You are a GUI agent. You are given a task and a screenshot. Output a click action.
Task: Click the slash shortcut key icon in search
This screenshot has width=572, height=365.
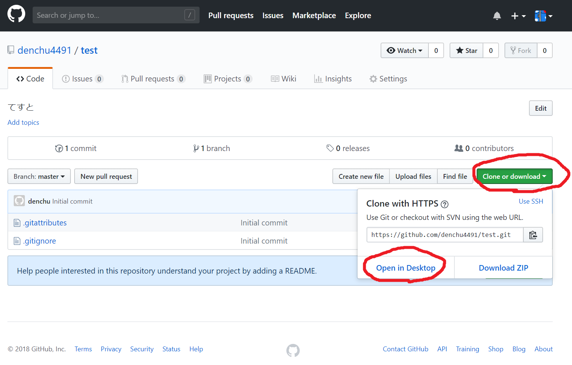[x=190, y=15]
